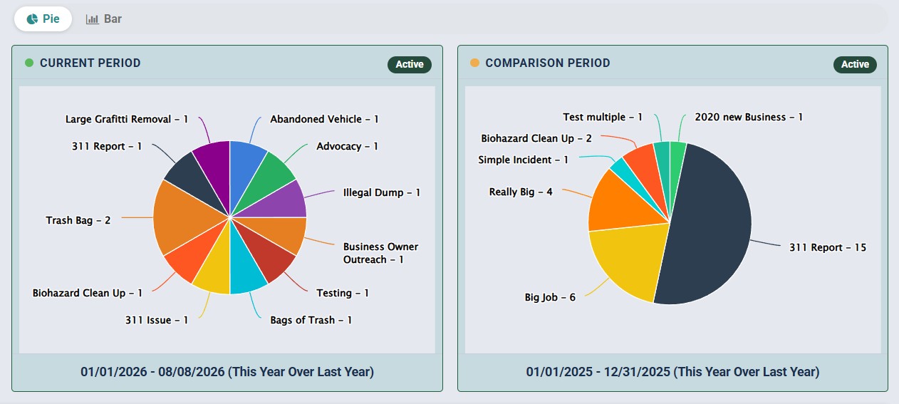Click the 01/01/2025 - 12/31/2025 date range
Viewport: 899px width, 404px height.
[x=672, y=372]
